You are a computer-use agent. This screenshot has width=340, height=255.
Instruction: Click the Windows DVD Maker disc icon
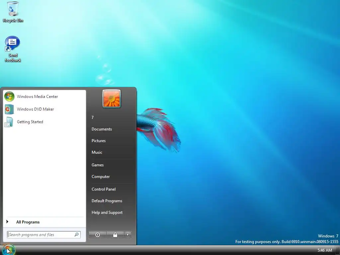coord(9,109)
